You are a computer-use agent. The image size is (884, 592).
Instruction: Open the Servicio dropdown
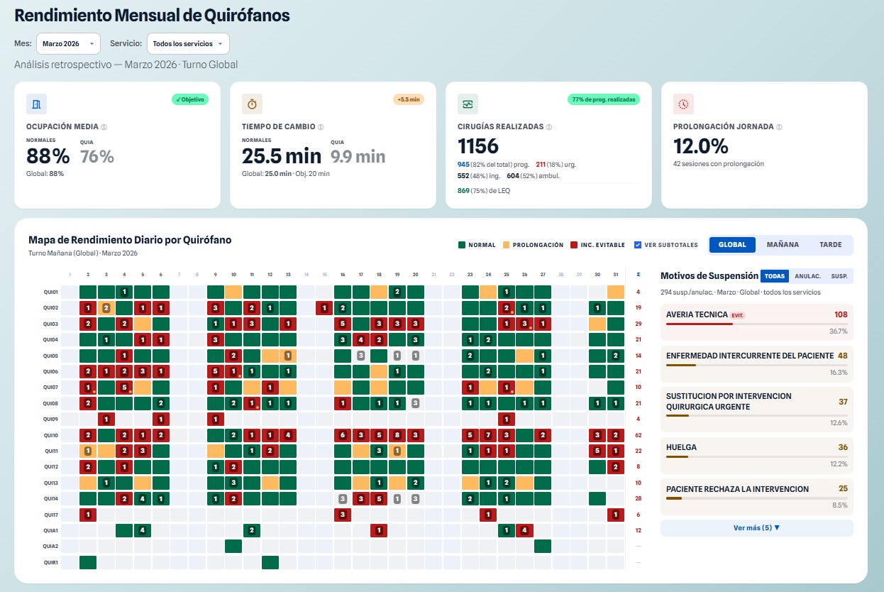[188, 44]
